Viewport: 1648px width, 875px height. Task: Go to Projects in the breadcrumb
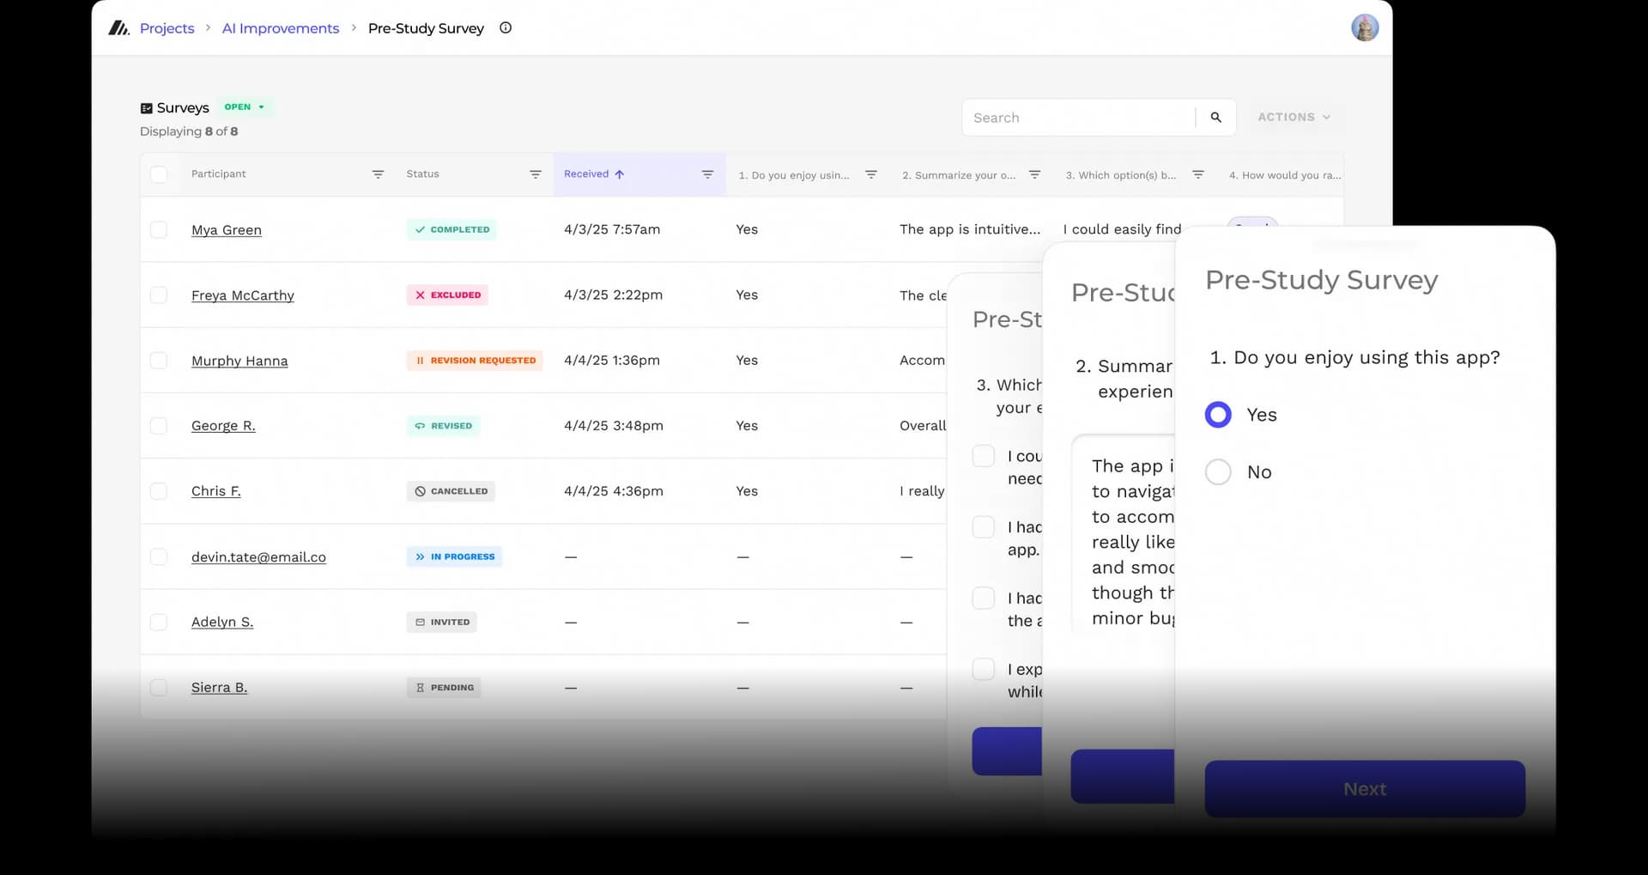(x=167, y=28)
